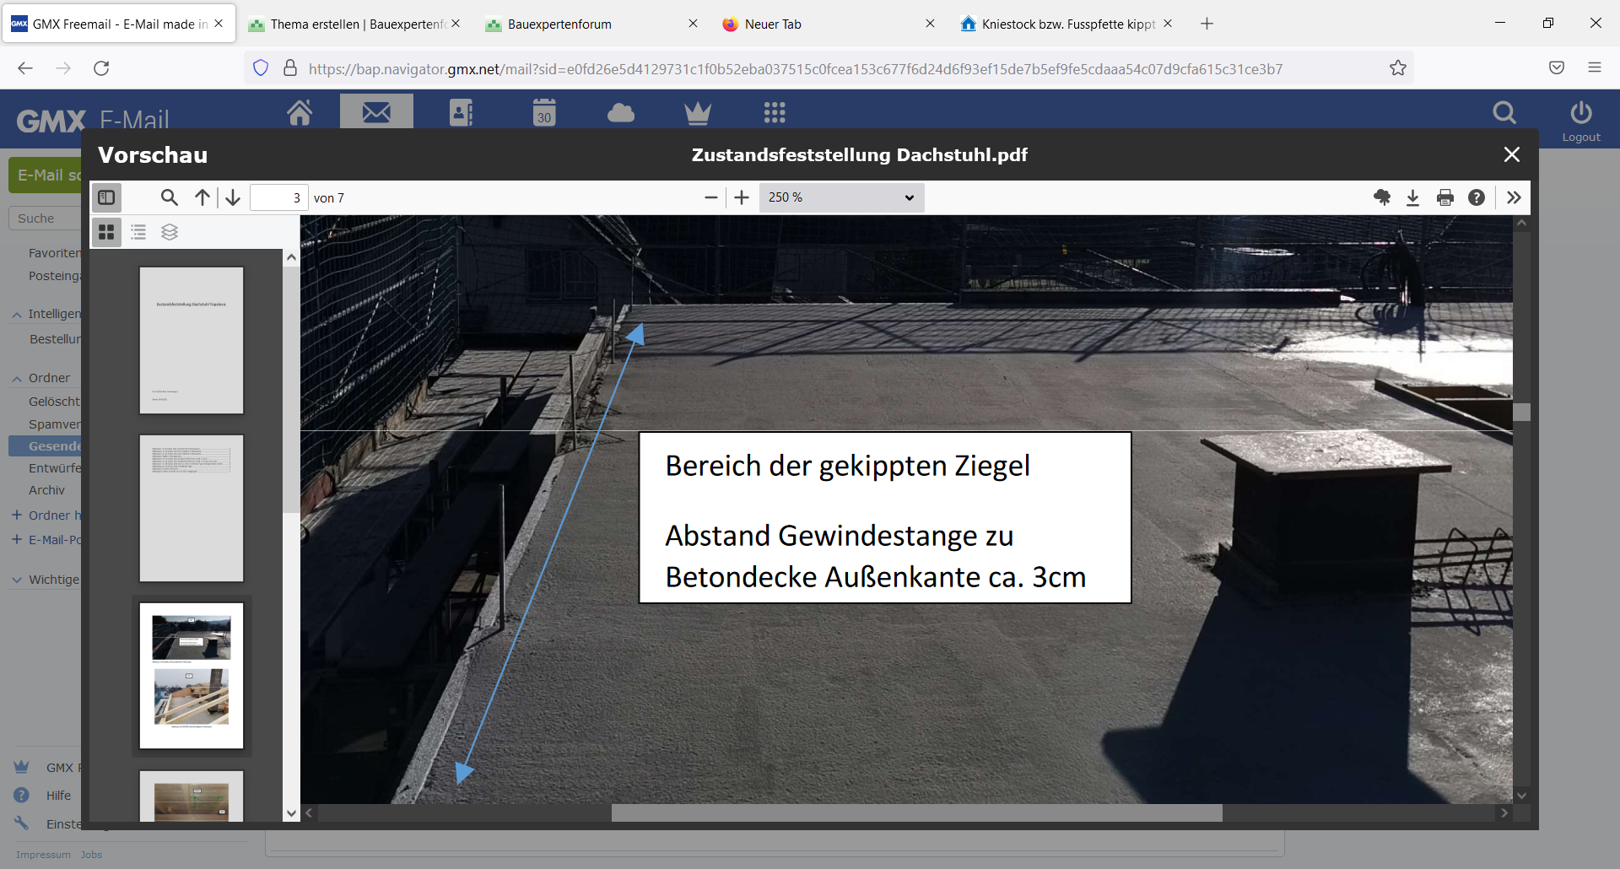Open Firefox application menu

pos(1595,68)
